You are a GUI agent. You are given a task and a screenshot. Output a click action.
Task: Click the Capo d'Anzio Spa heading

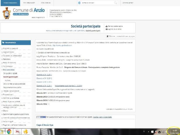pos(45,125)
